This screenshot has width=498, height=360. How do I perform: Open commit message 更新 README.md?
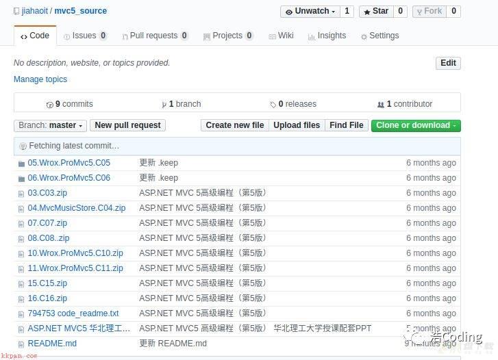(173, 344)
